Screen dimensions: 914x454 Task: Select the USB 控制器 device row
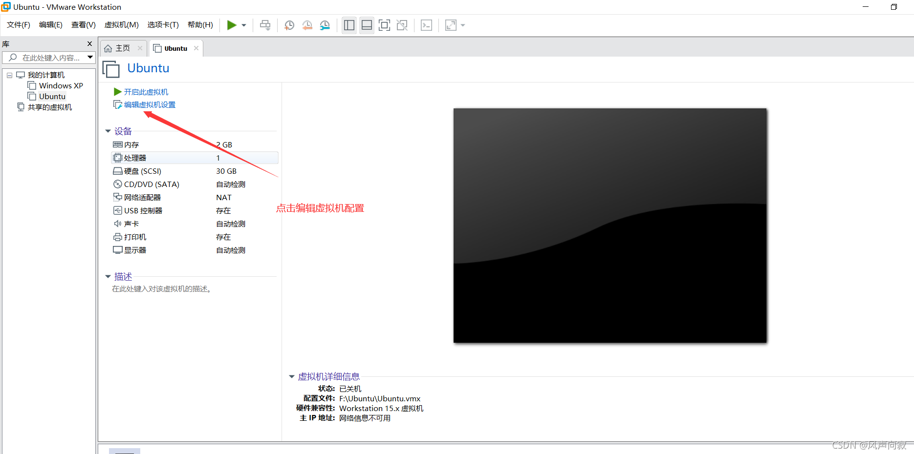pyautogui.click(x=195, y=211)
